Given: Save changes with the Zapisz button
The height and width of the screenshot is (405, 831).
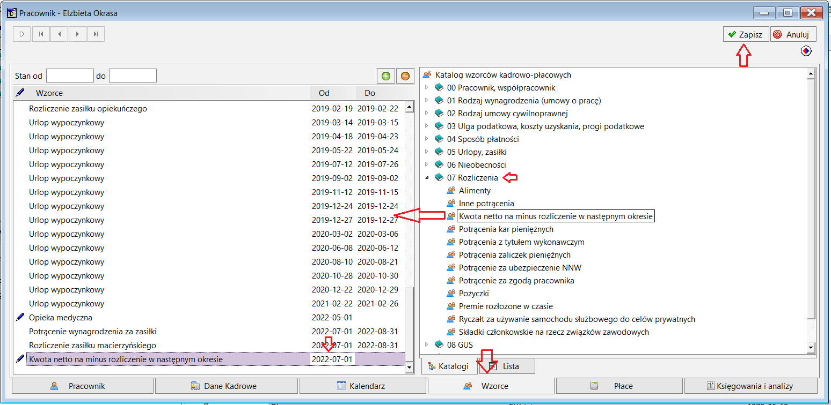Looking at the screenshot, I should tap(746, 34).
